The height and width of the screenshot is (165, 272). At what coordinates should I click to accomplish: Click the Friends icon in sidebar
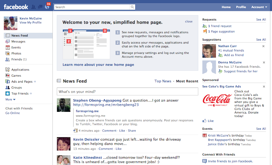7,59
